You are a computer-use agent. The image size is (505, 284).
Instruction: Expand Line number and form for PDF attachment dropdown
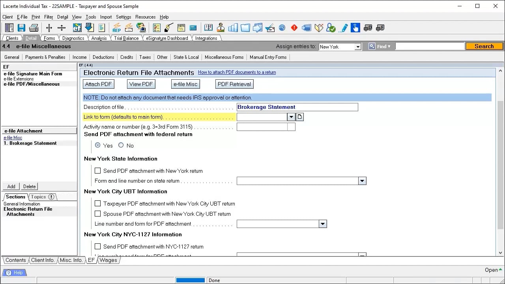[323, 224]
